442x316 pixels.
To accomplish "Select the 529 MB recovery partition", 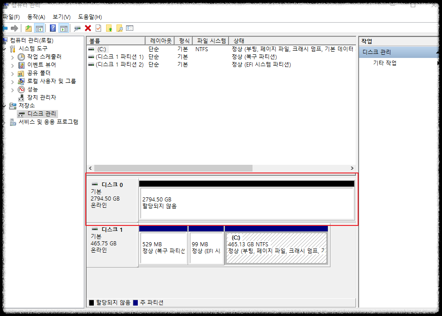I will tap(164, 248).
